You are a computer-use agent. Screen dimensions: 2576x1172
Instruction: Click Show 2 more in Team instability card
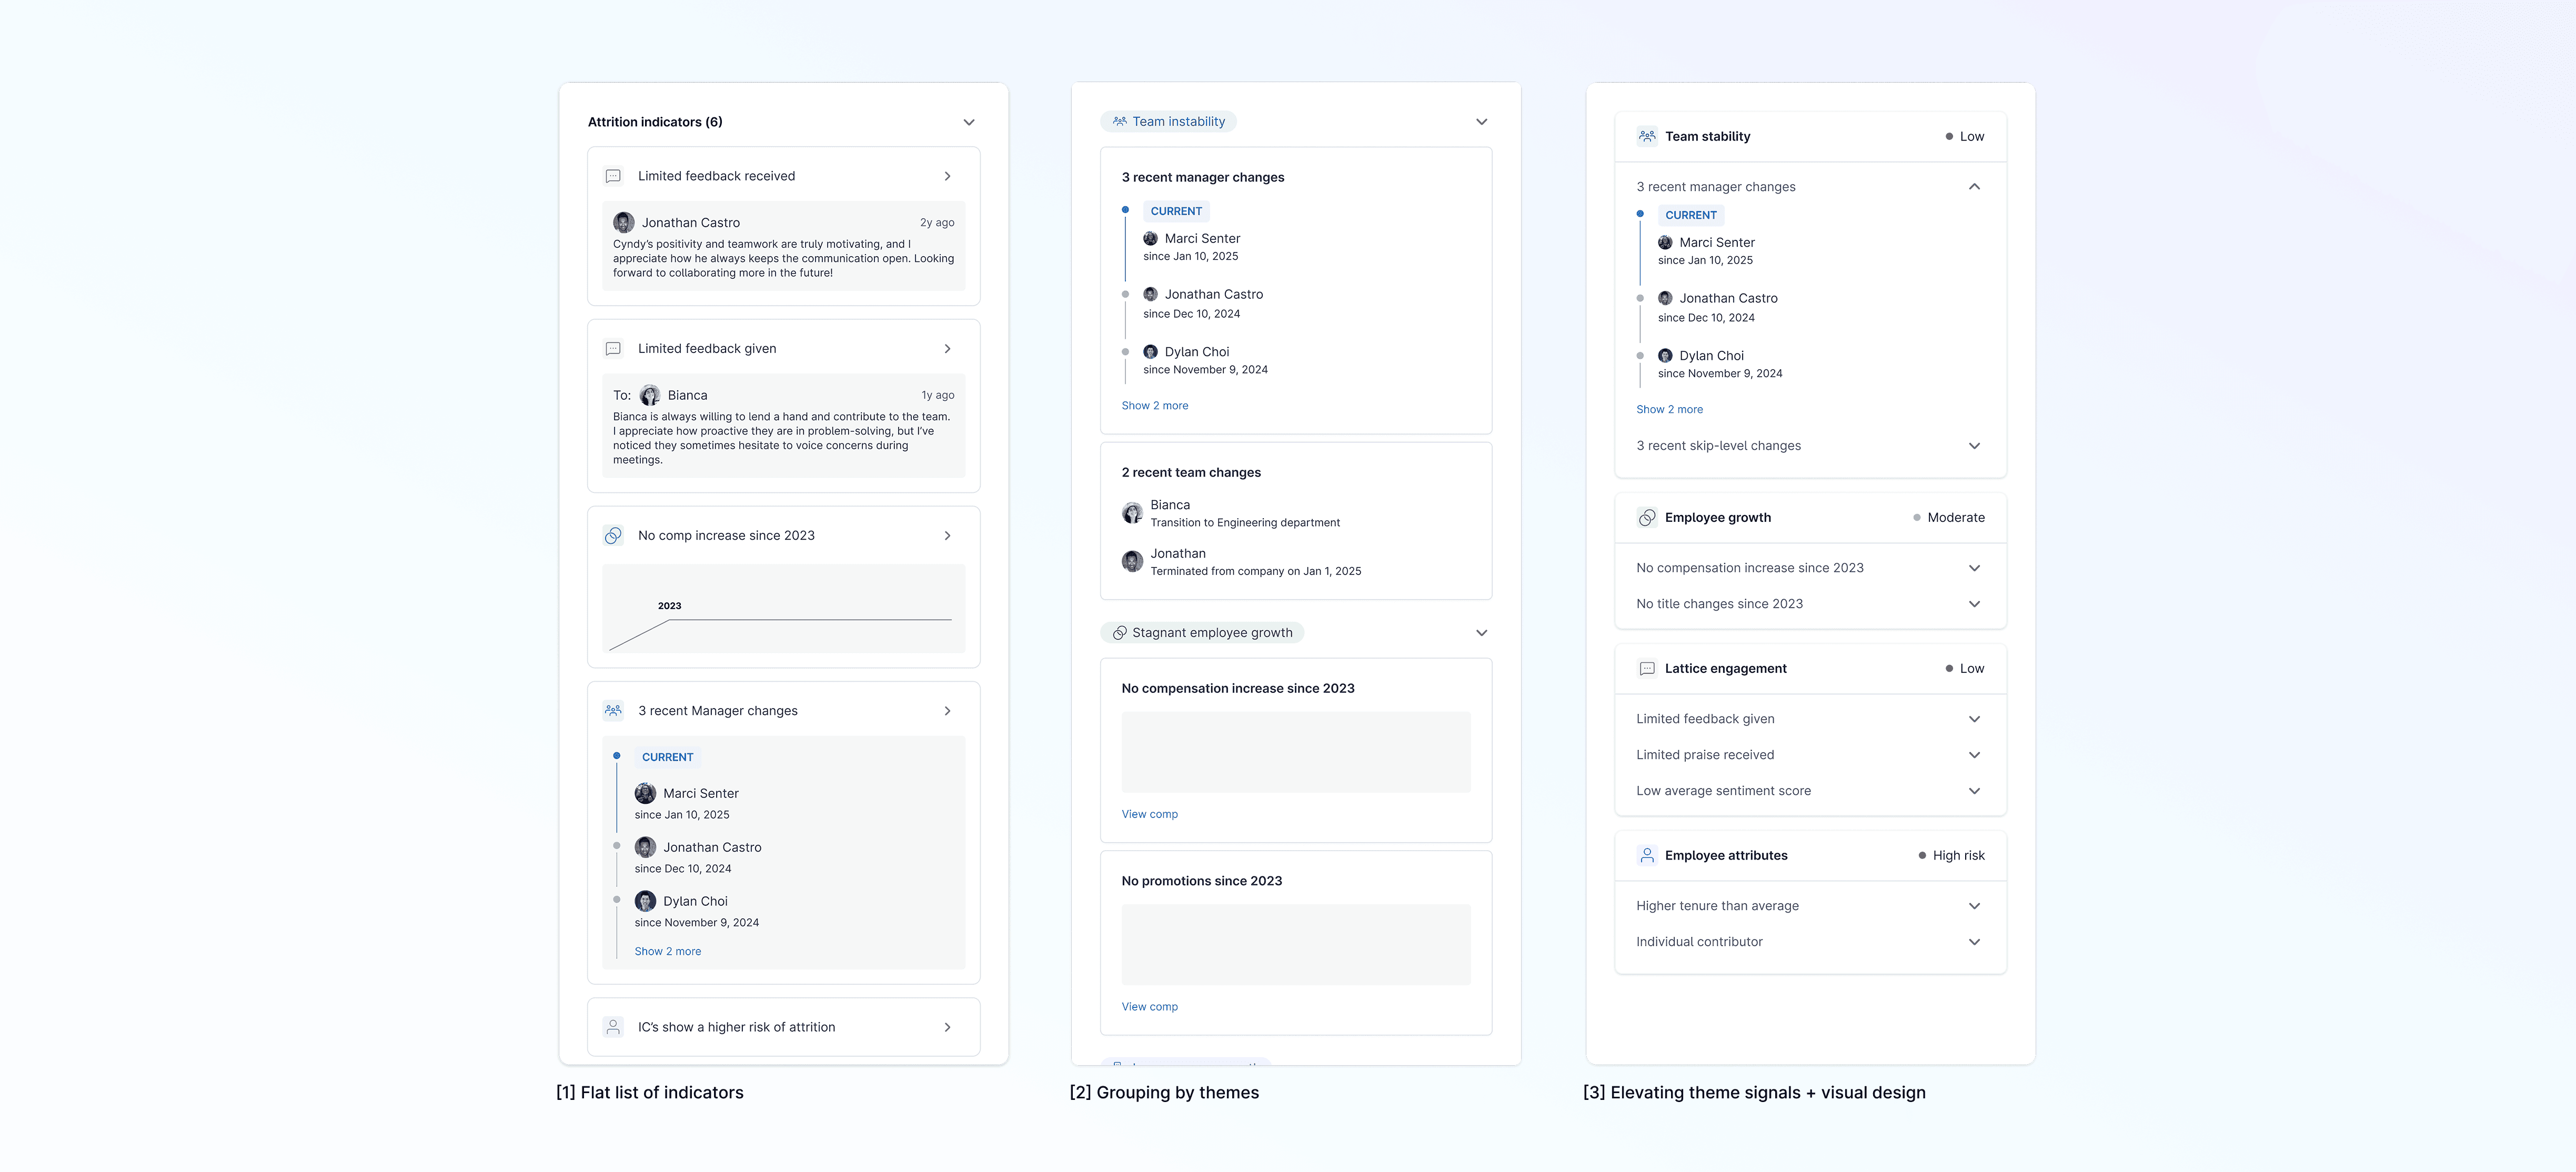[1154, 406]
